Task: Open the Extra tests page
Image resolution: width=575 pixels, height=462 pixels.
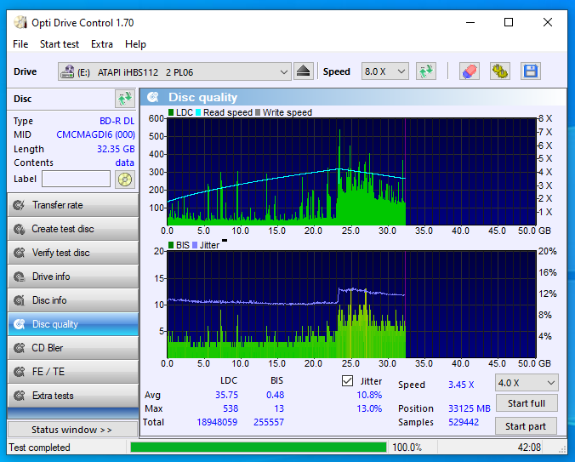Action: [x=73, y=396]
